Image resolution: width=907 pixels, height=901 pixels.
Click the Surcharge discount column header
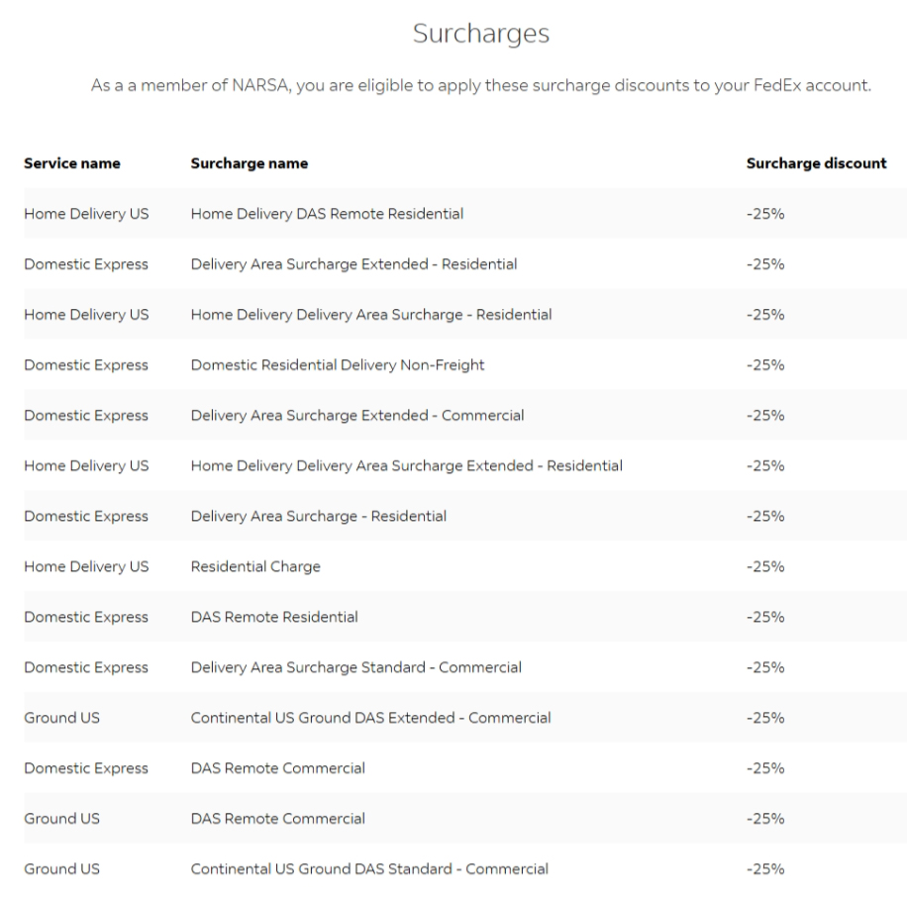coord(815,163)
